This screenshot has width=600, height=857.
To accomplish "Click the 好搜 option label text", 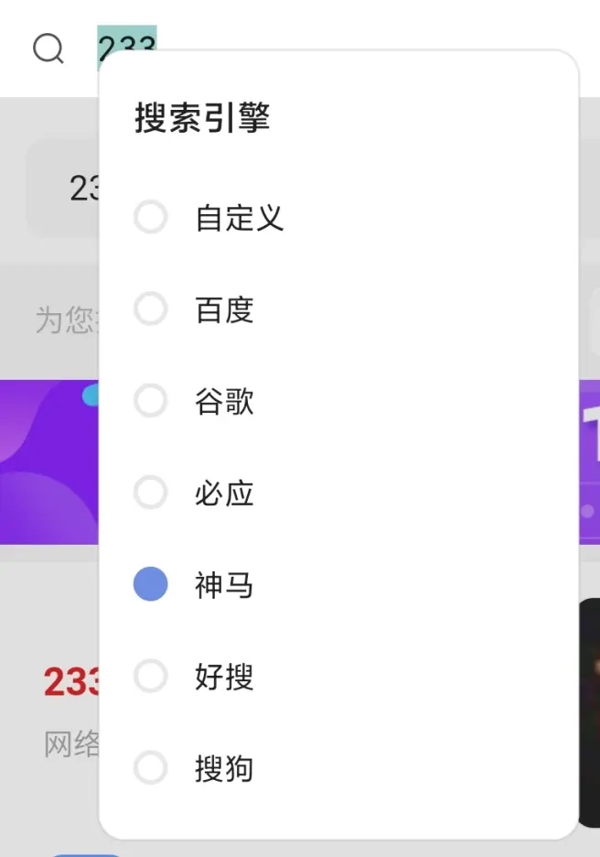I will [224, 677].
